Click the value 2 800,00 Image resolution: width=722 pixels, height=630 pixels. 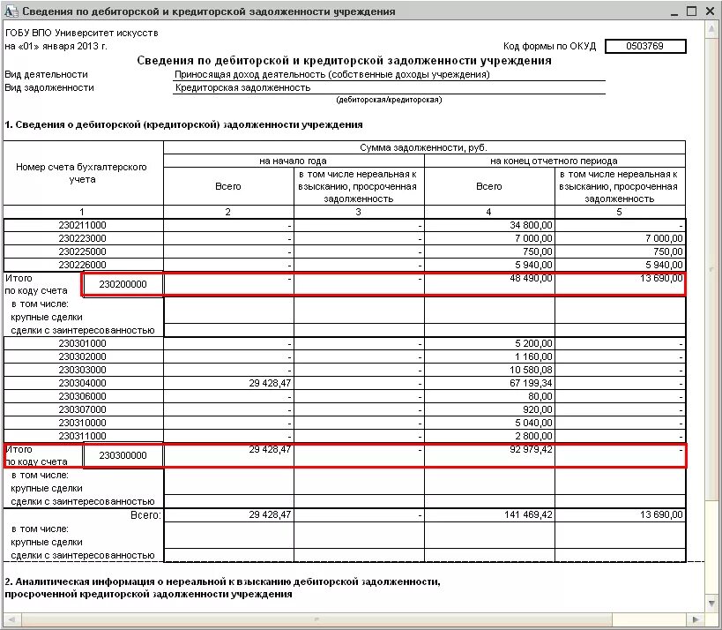[x=533, y=436]
